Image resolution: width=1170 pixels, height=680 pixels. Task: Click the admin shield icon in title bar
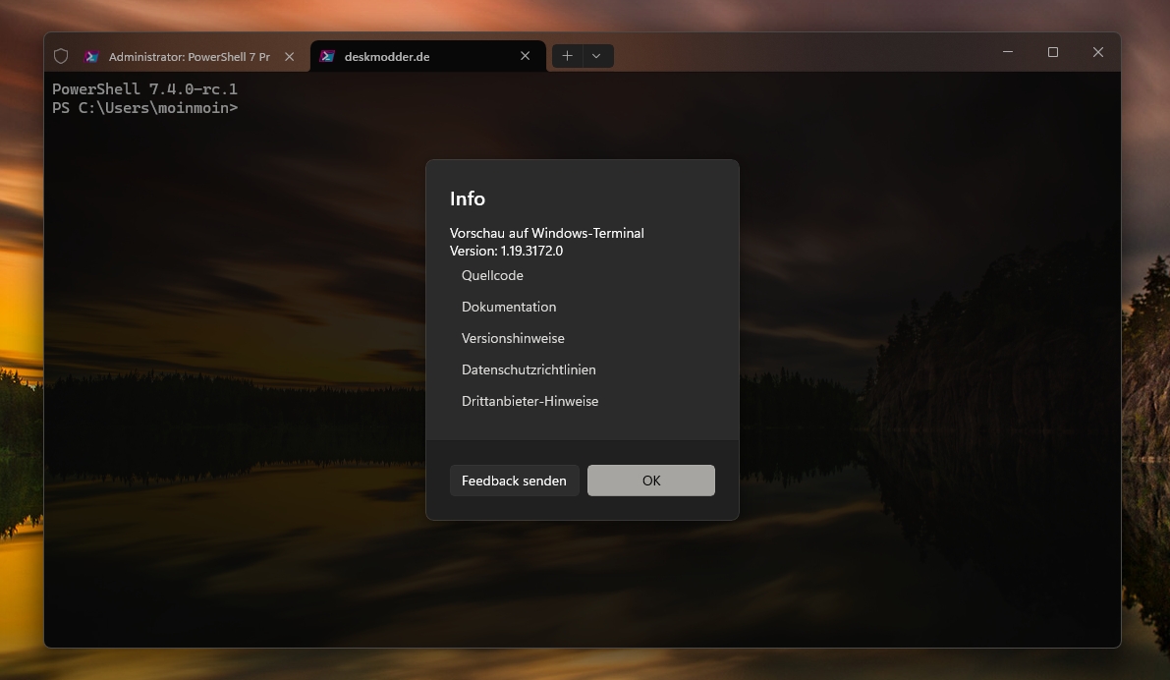[x=61, y=56]
